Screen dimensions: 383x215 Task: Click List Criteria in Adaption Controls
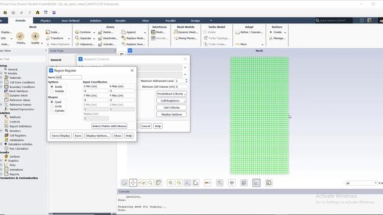[172, 107]
